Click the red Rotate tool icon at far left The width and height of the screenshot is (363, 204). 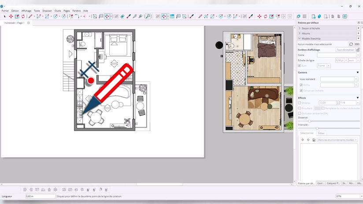point(23,16)
